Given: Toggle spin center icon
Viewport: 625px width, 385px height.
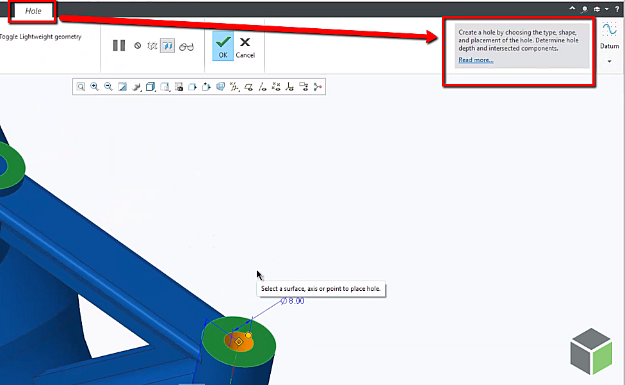Looking at the screenshot, I should [317, 87].
